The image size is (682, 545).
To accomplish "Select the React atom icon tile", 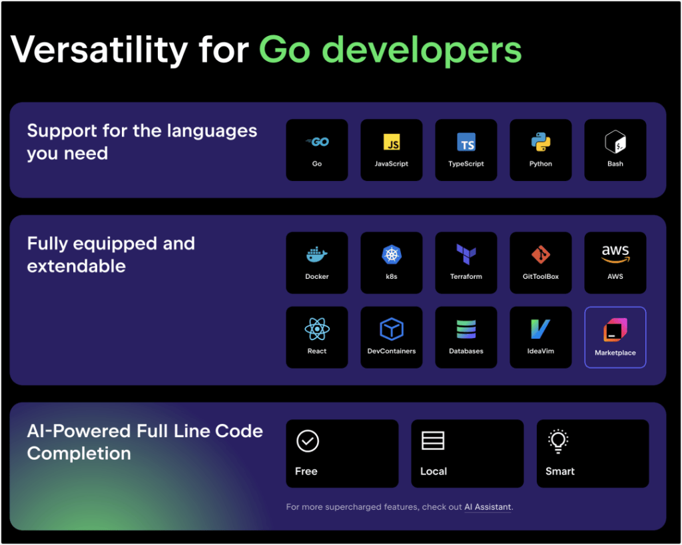I will pyautogui.click(x=317, y=337).
